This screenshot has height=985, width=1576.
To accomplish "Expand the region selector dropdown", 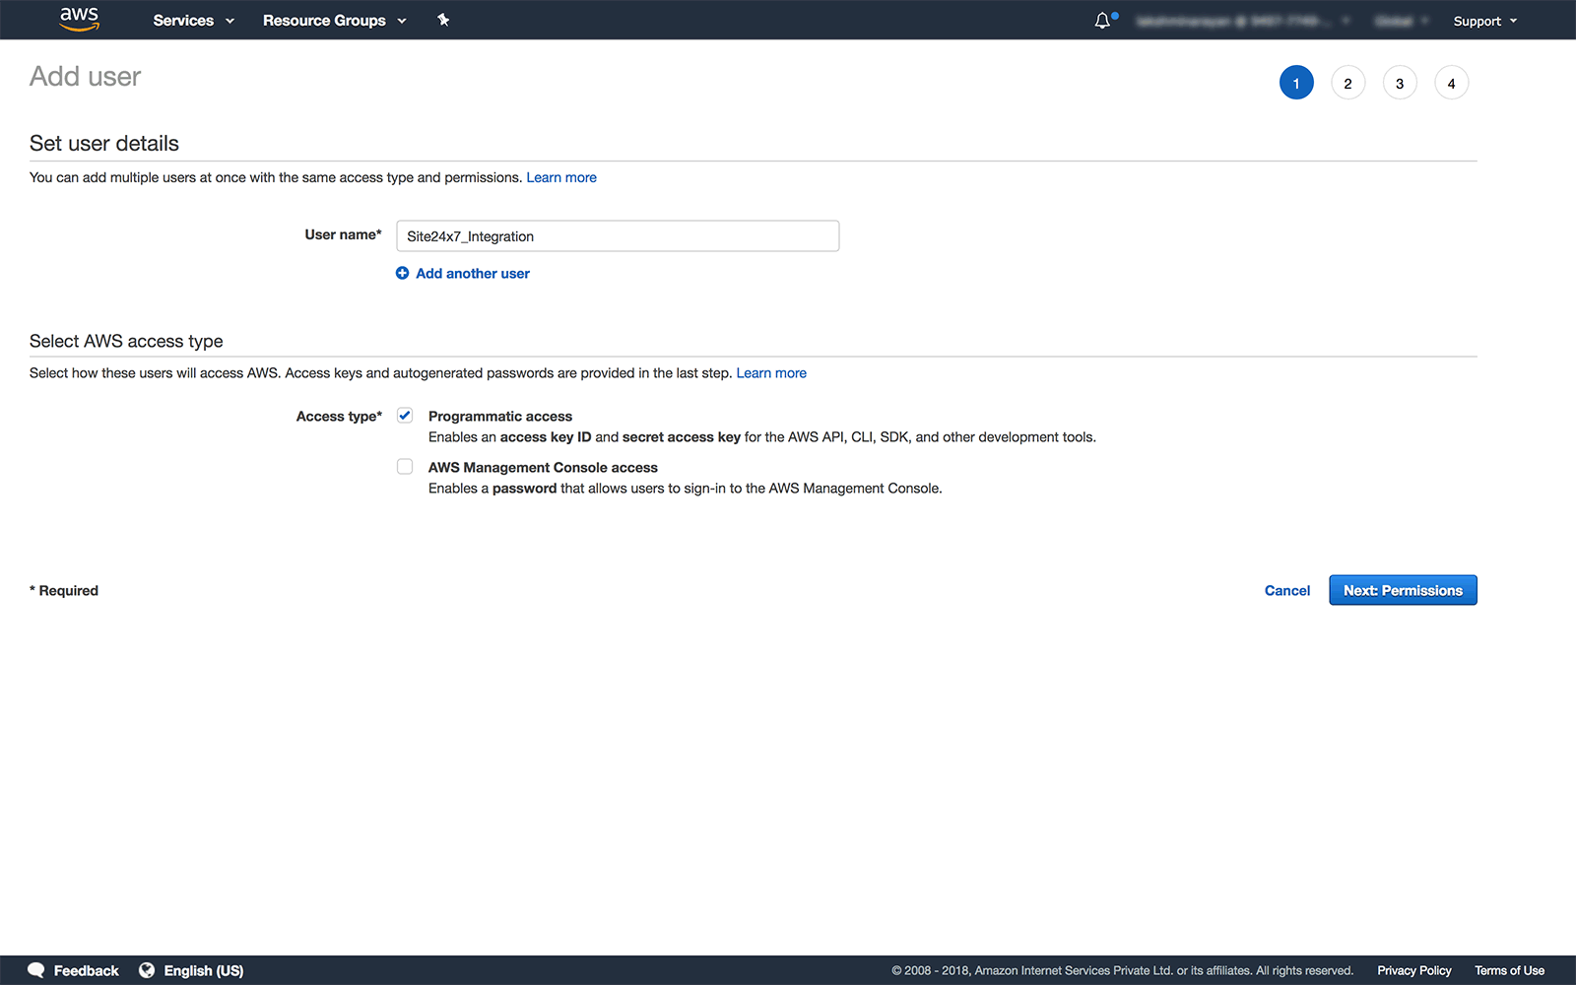I will tap(1400, 20).
